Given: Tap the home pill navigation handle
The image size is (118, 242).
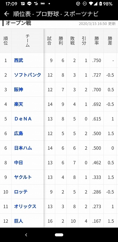Looking at the screenshot, I should [59, 235].
